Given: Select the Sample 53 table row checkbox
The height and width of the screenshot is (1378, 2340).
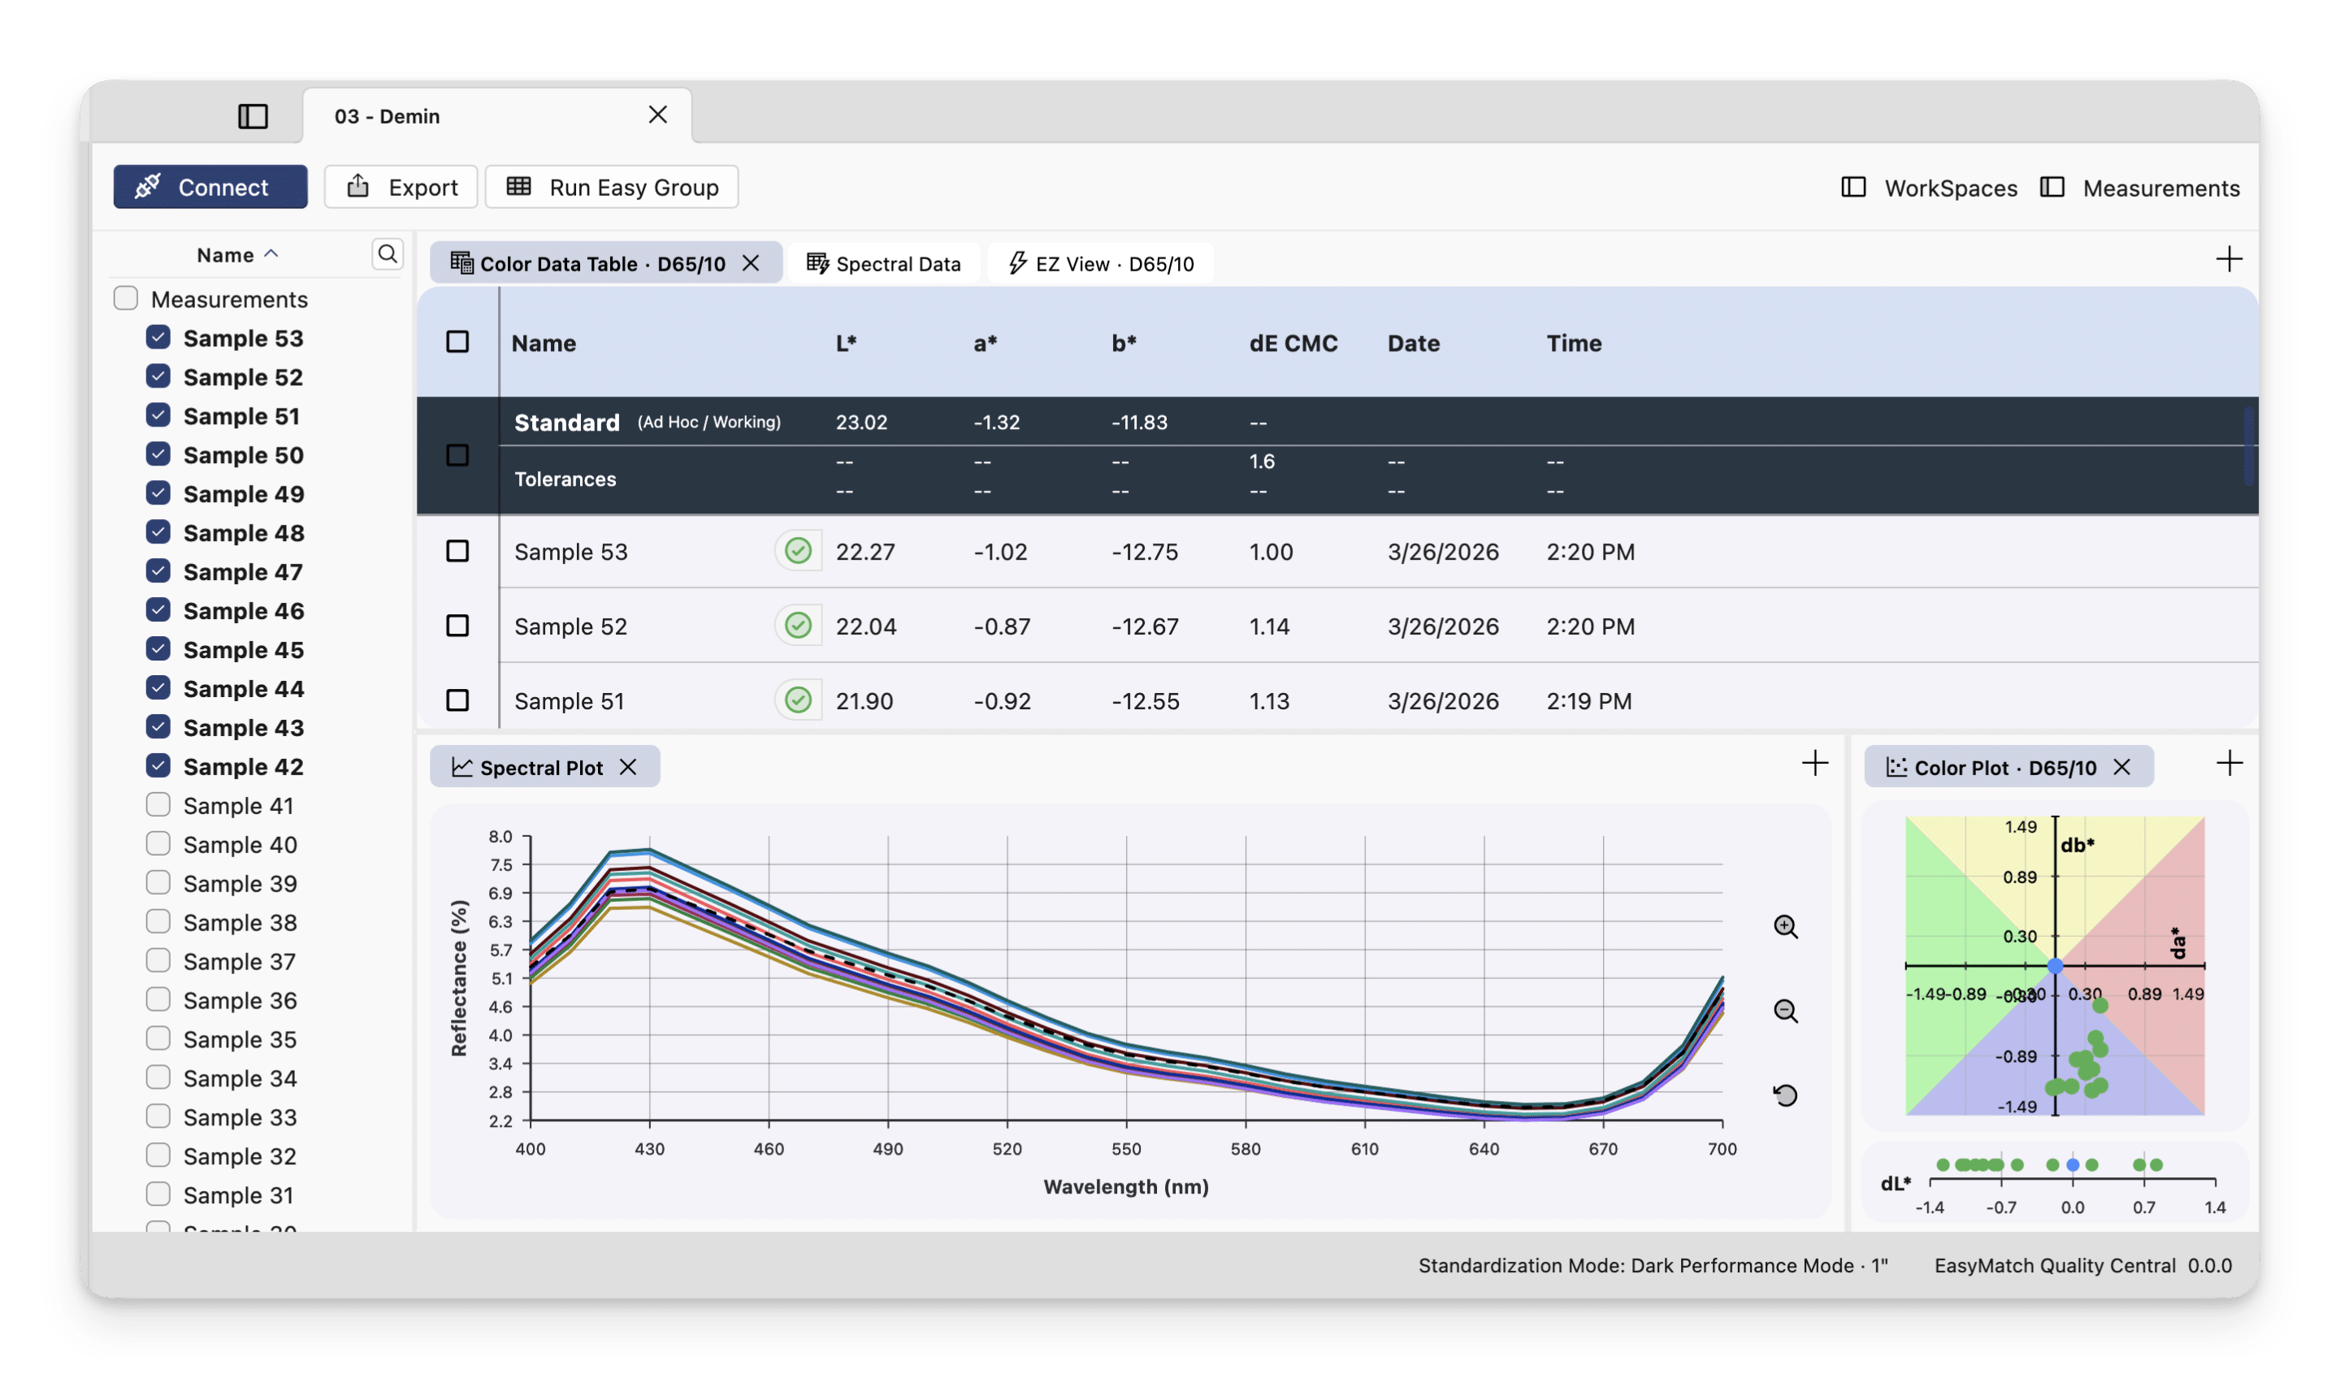Looking at the screenshot, I should [x=457, y=552].
